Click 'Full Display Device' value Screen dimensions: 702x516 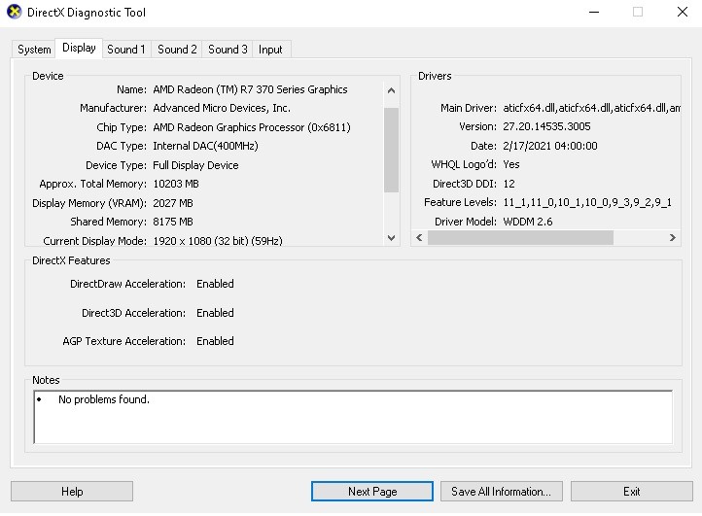pyautogui.click(x=195, y=165)
